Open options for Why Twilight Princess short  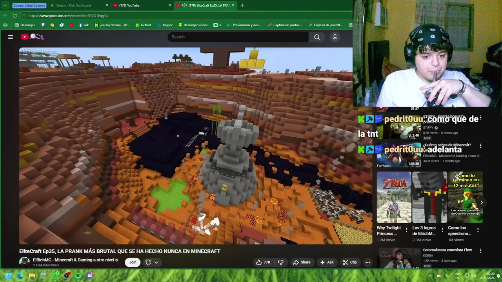click(x=406, y=230)
